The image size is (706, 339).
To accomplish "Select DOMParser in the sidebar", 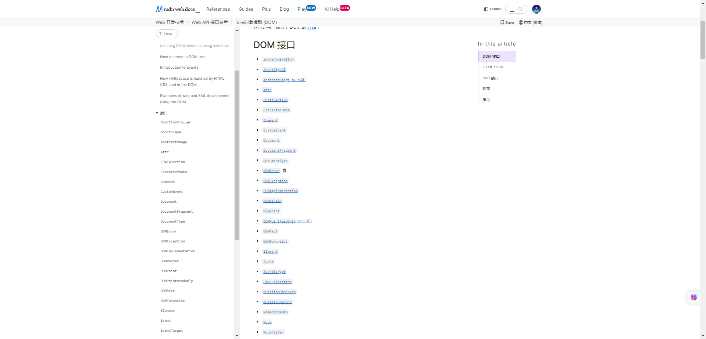I will (x=170, y=261).
